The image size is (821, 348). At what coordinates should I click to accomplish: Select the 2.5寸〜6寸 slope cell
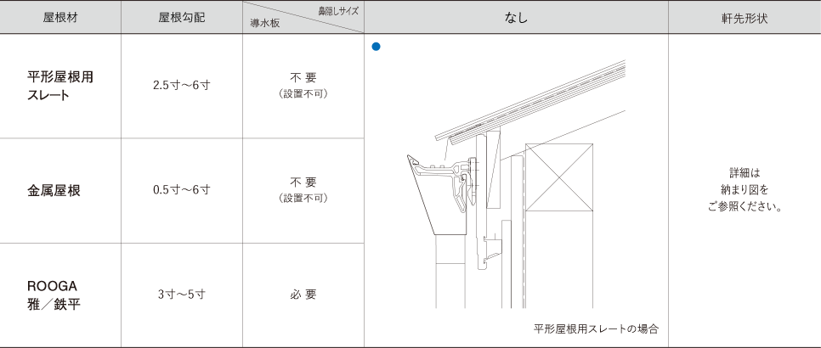pos(181,86)
